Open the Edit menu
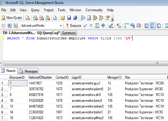The image size is (168, 121). [x=13, y=10]
